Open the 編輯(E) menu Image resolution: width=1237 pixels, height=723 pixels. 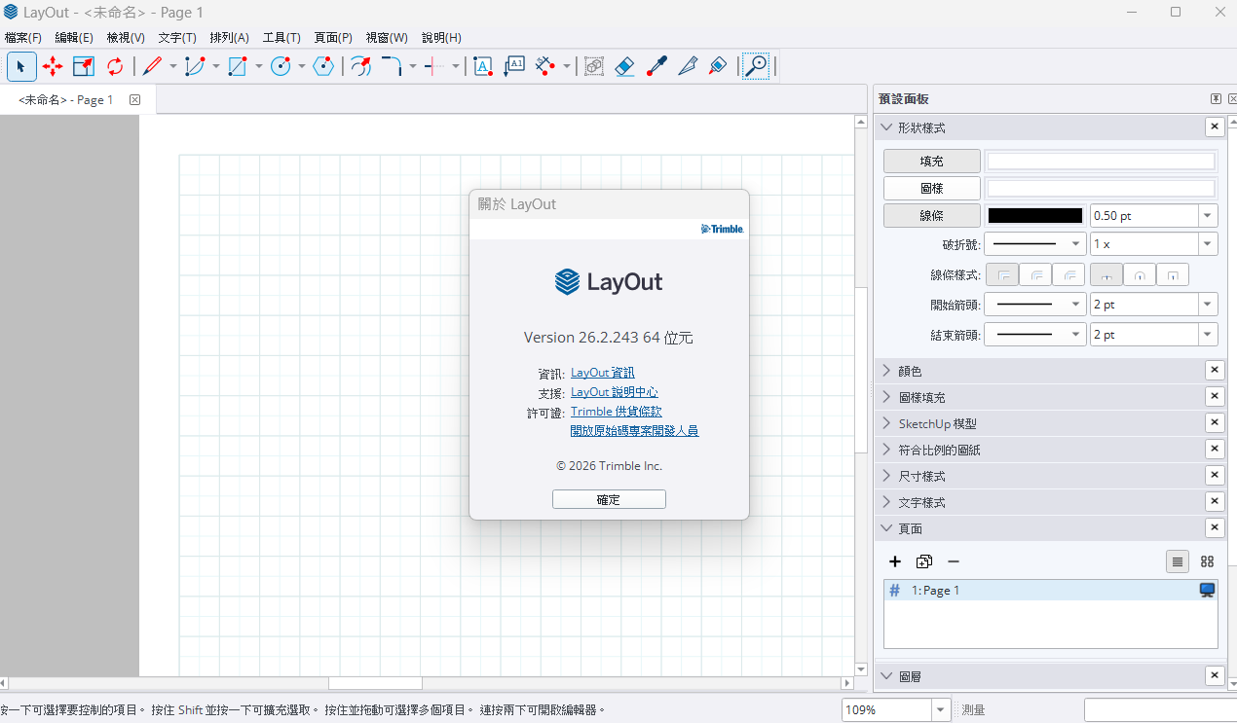(74, 38)
